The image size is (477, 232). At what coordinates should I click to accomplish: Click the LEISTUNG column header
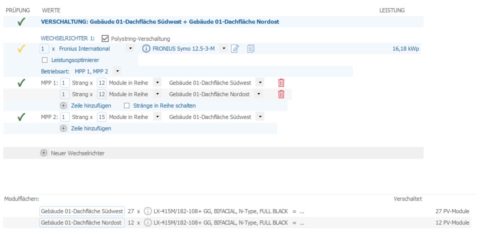tap(392, 10)
